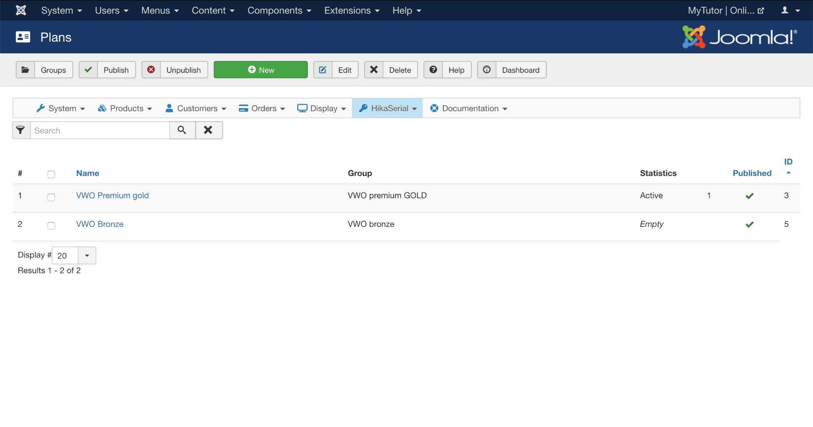Click the 'VWO bronze' group cell
This screenshot has width=813, height=427.
pos(371,224)
